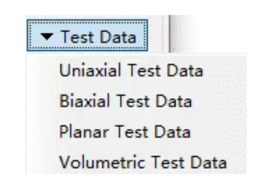Select Uniaxial Test Data from the menu
The image size is (268, 186).
[131, 70]
